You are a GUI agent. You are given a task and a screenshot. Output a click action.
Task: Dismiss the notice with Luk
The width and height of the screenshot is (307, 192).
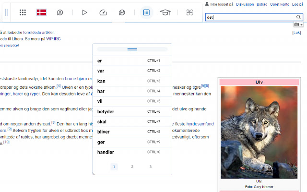(296, 32)
